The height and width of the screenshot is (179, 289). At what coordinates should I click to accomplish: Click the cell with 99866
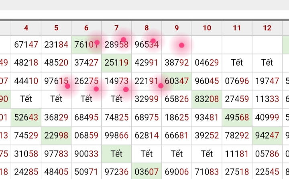116,135
